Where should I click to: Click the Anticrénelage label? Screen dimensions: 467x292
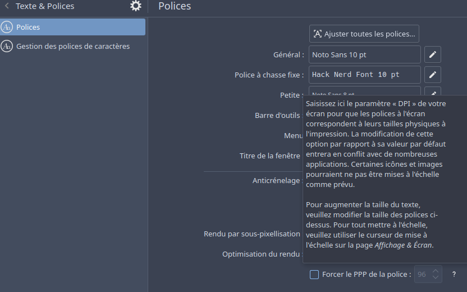tap(277, 181)
